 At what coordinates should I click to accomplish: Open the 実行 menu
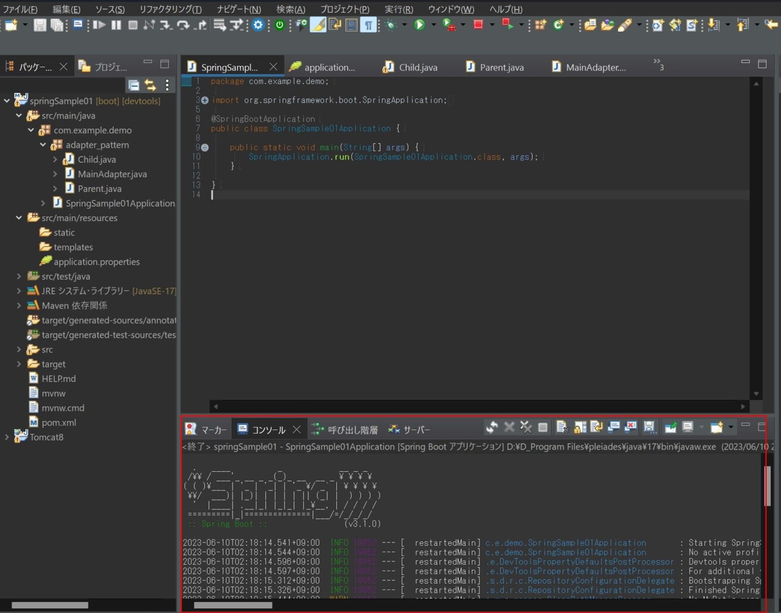(399, 9)
